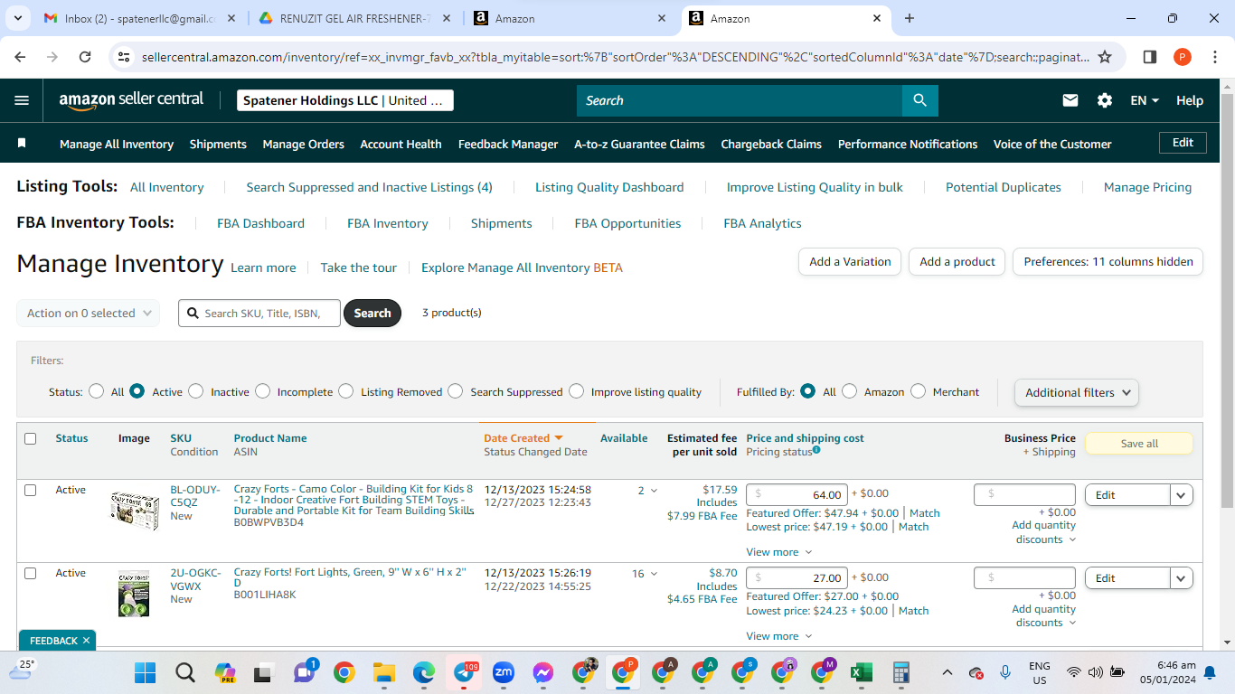The height and width of the screenshot is (694, 1235).
Task: Check the box for SKU 2U-OGKC-VGWX row
Action: pyautogui.click(x=31, y=573)
